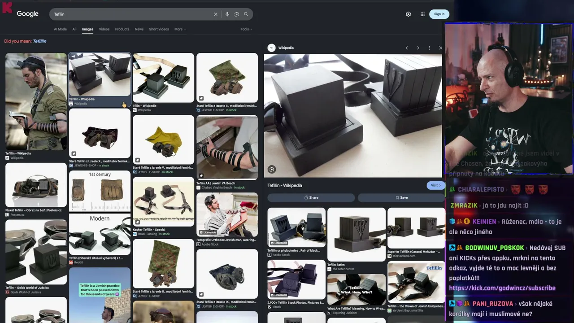The height and width of the screenshot is (323, 574).
Task: Open the Google apps grid
Action: click(422, 14)
